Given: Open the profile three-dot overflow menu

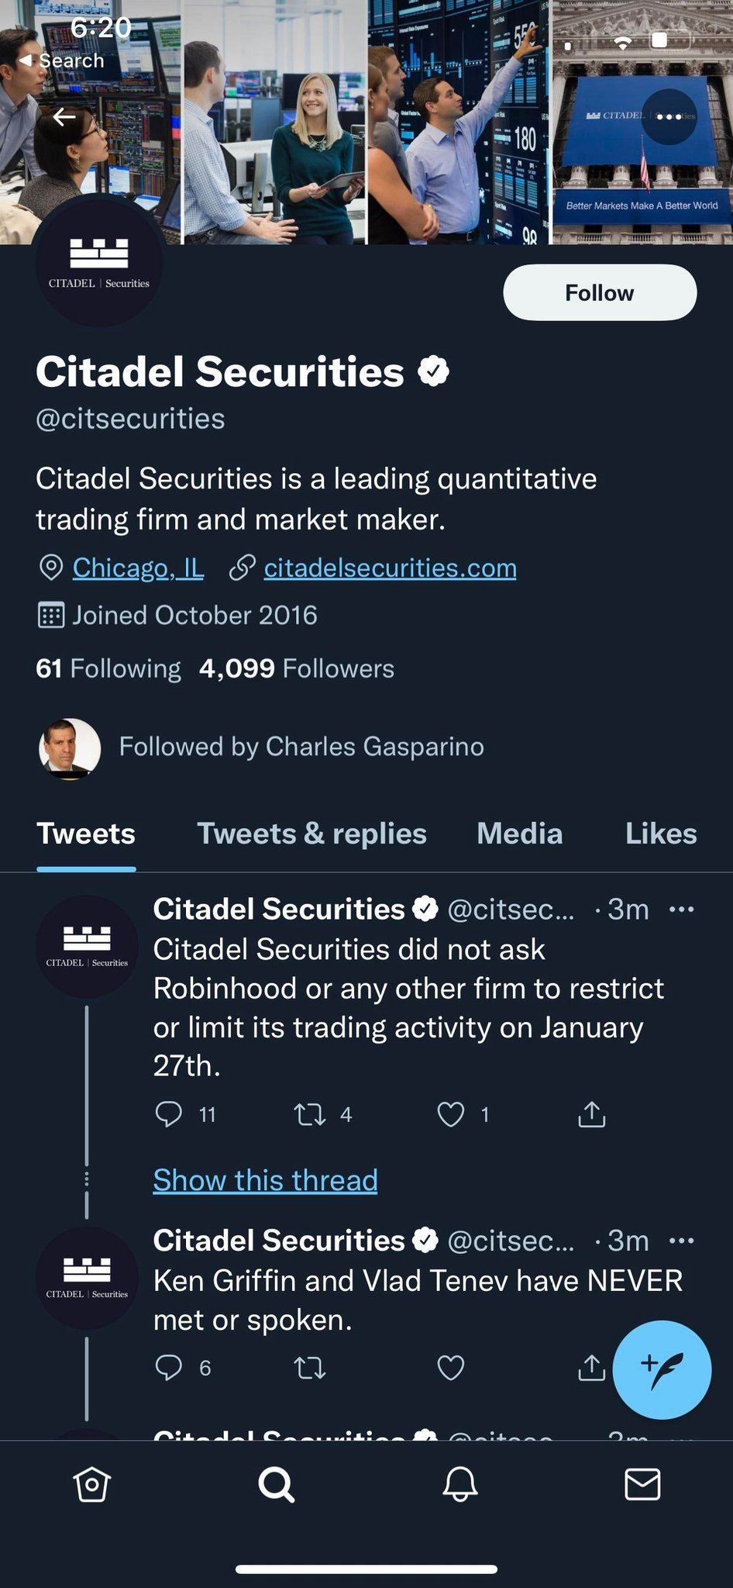Looking at the screenshot, I should coord(669,116).
